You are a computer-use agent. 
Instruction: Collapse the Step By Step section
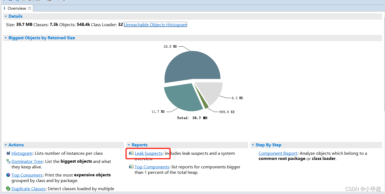[x=253, y=145]
